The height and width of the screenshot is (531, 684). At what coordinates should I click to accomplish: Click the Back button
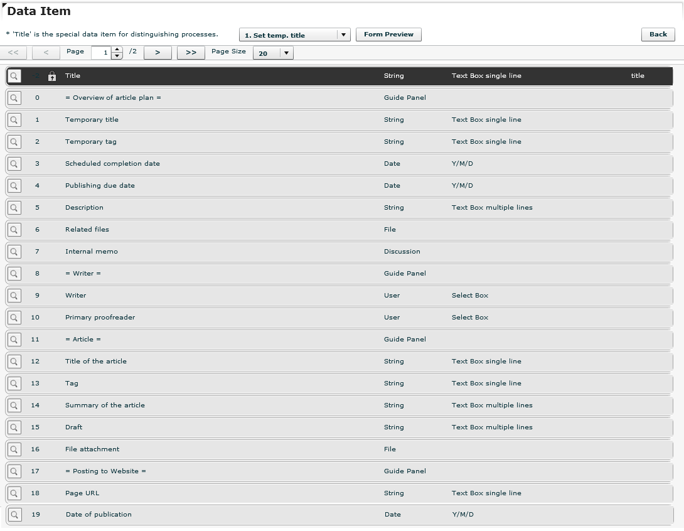[658, 35]
